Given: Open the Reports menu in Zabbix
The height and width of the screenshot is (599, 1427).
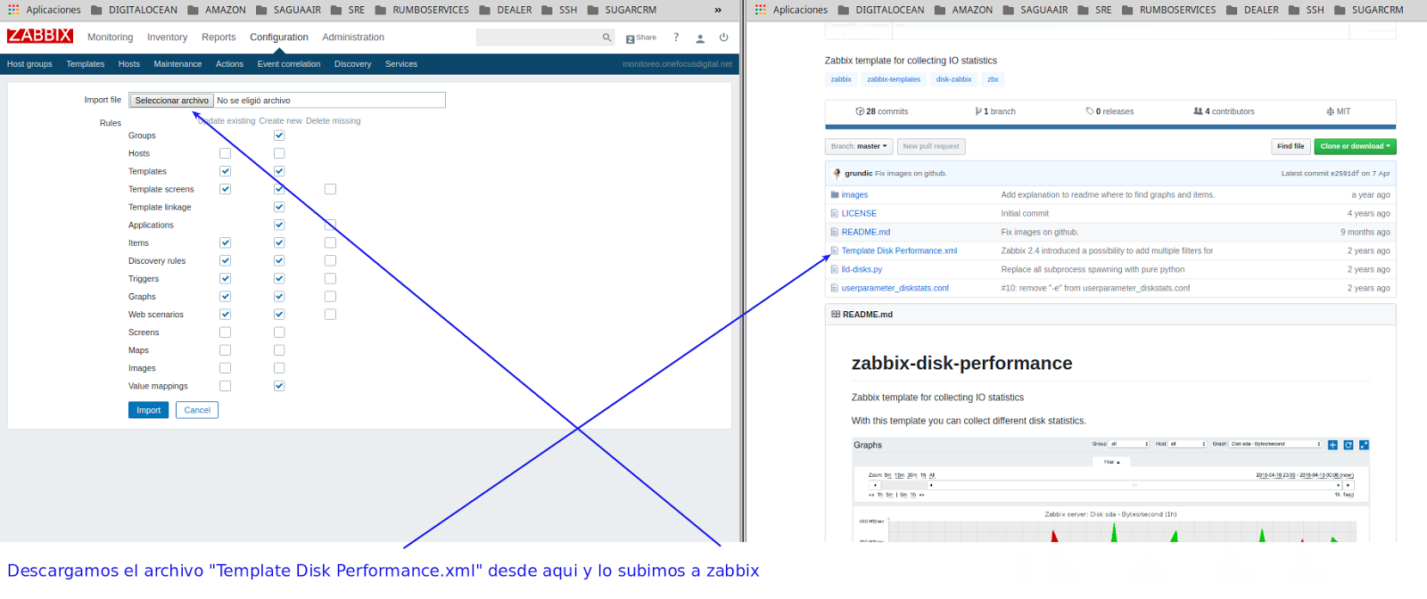Looking at the screenshot, I should [x=219, y=37].
